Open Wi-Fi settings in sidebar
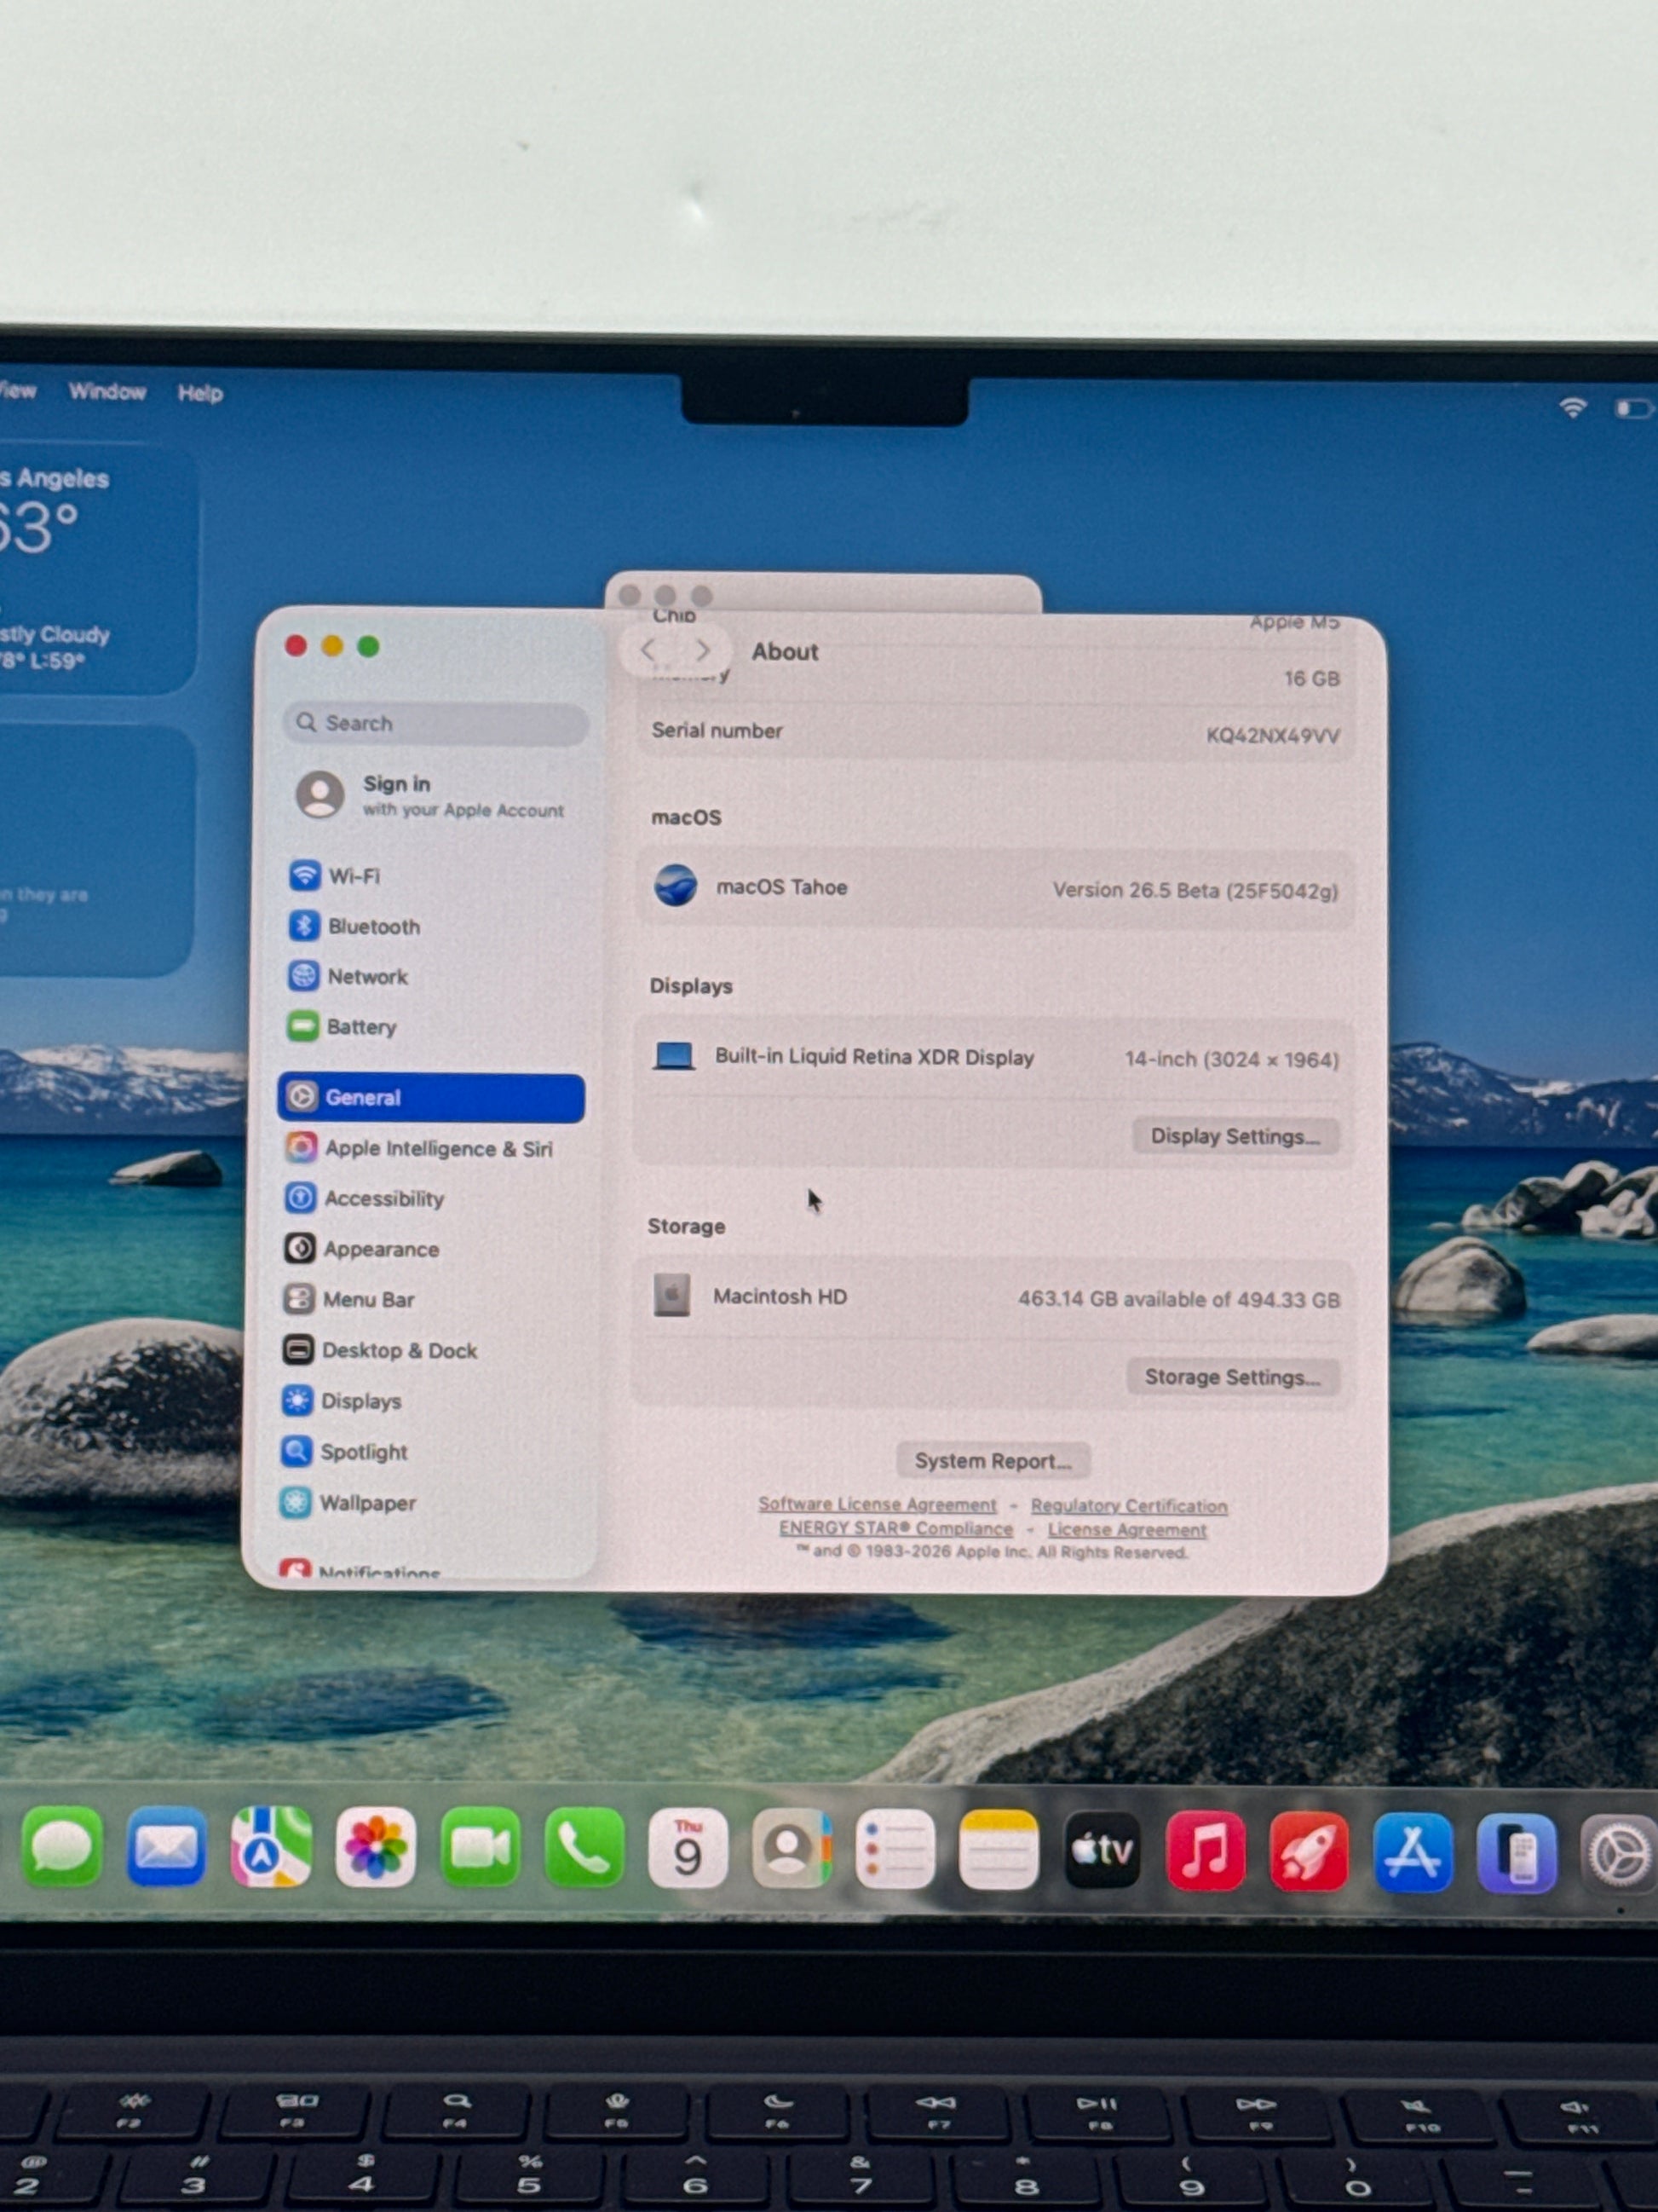1658x2212 pixels. click(x=353, y=876)
